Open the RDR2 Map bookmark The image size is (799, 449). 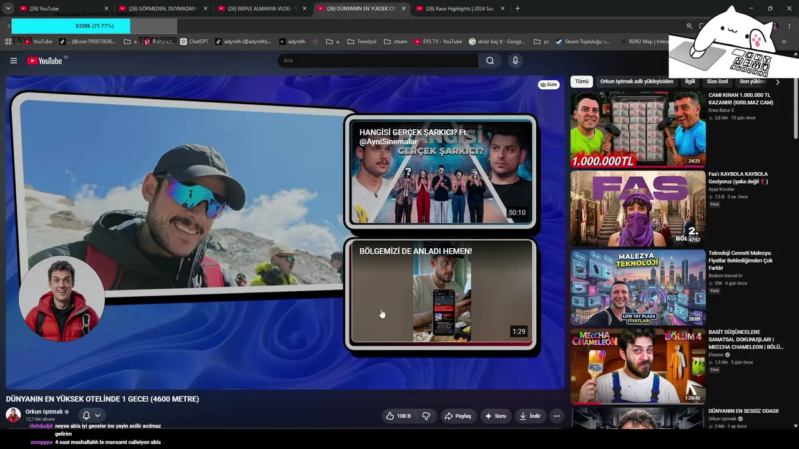644,42
